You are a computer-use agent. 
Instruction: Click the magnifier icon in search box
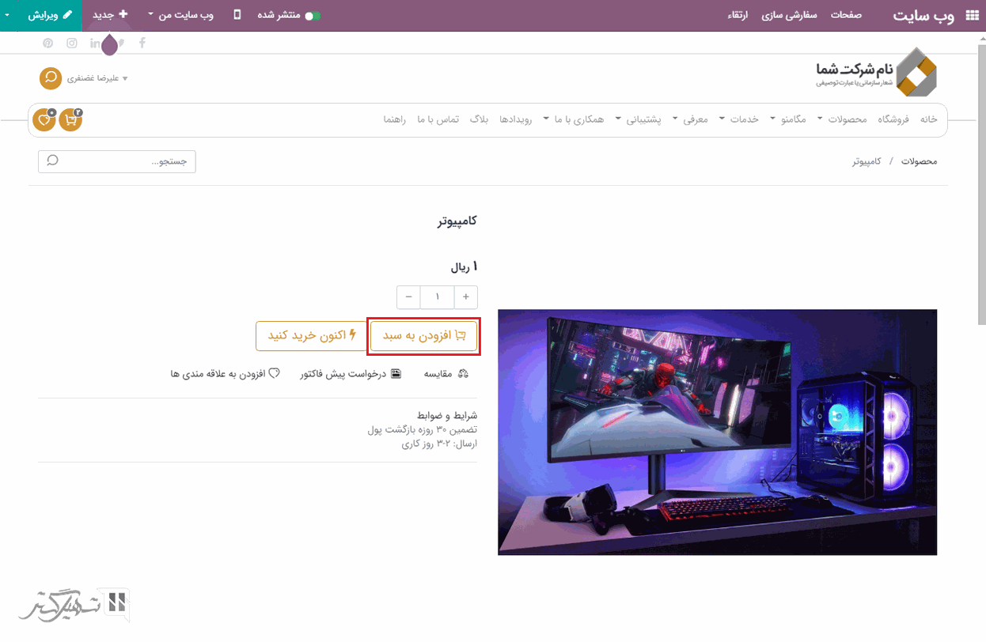[52, 160]
